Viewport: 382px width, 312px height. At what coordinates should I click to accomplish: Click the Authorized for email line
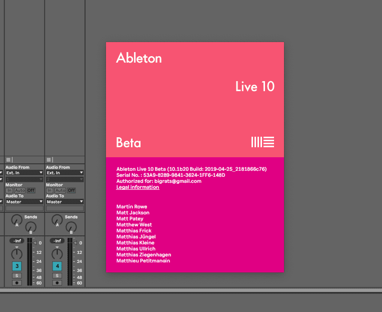(x=159, y=181)
